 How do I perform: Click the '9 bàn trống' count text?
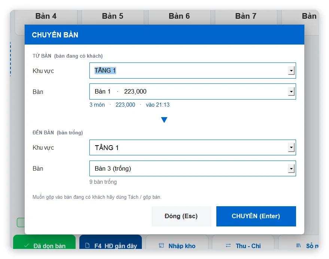[103, 182]
